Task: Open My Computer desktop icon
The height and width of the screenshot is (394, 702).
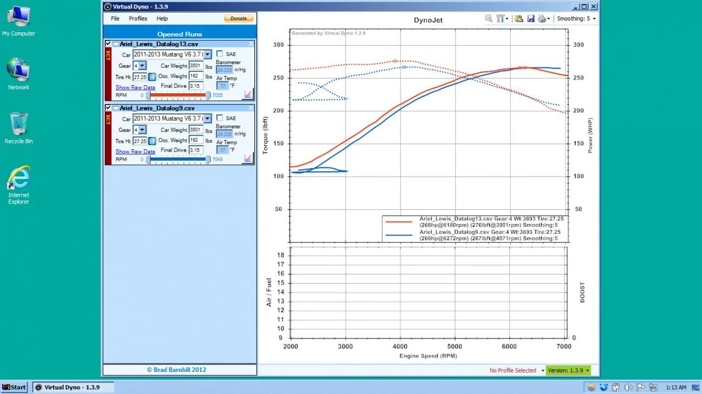Action: coord(18,22)
